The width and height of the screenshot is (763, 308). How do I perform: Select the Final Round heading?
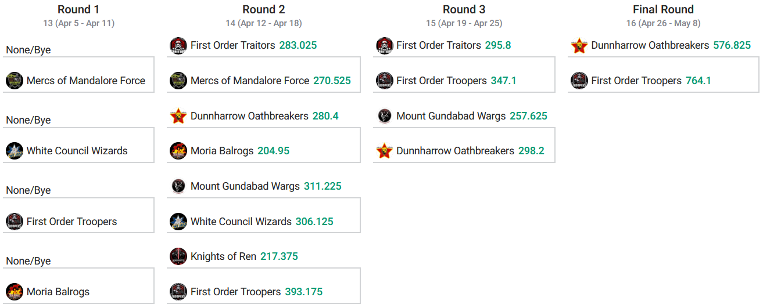663,9
